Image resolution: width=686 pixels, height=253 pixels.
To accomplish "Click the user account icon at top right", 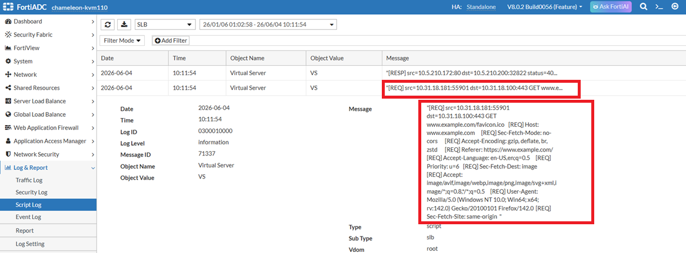I will [675, 7].
